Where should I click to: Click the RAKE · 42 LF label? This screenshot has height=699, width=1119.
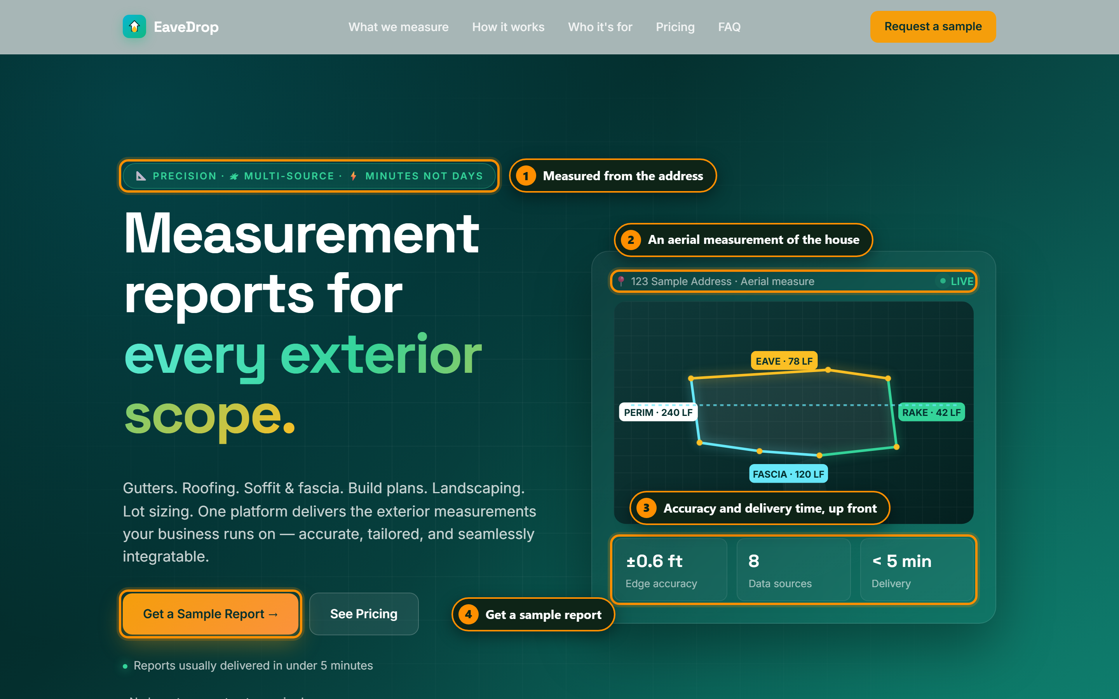coord(931,412)
